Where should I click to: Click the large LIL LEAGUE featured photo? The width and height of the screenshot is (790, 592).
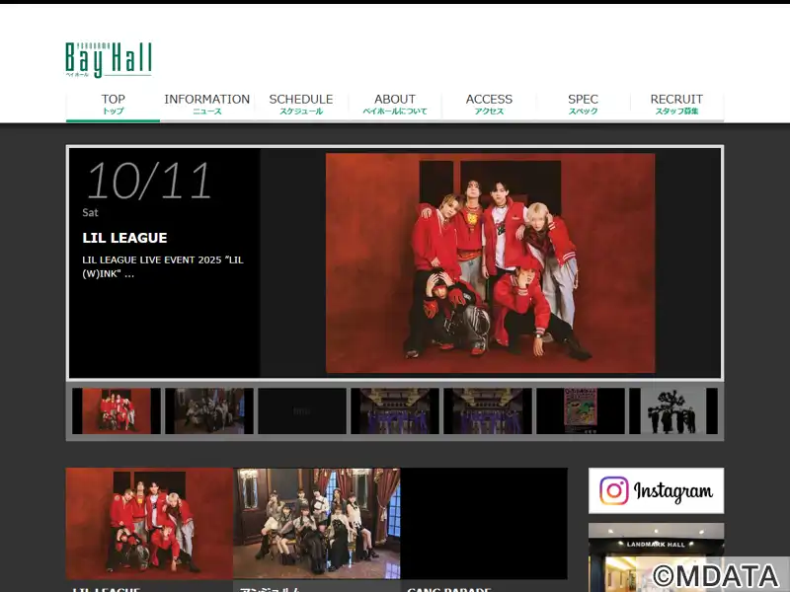[490, 263]
